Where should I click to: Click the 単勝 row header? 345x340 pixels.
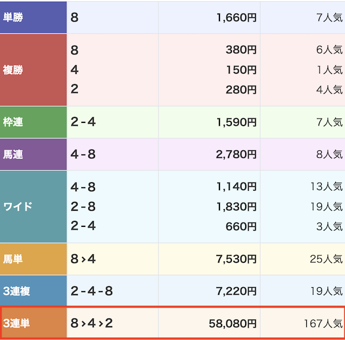point(33,17)
